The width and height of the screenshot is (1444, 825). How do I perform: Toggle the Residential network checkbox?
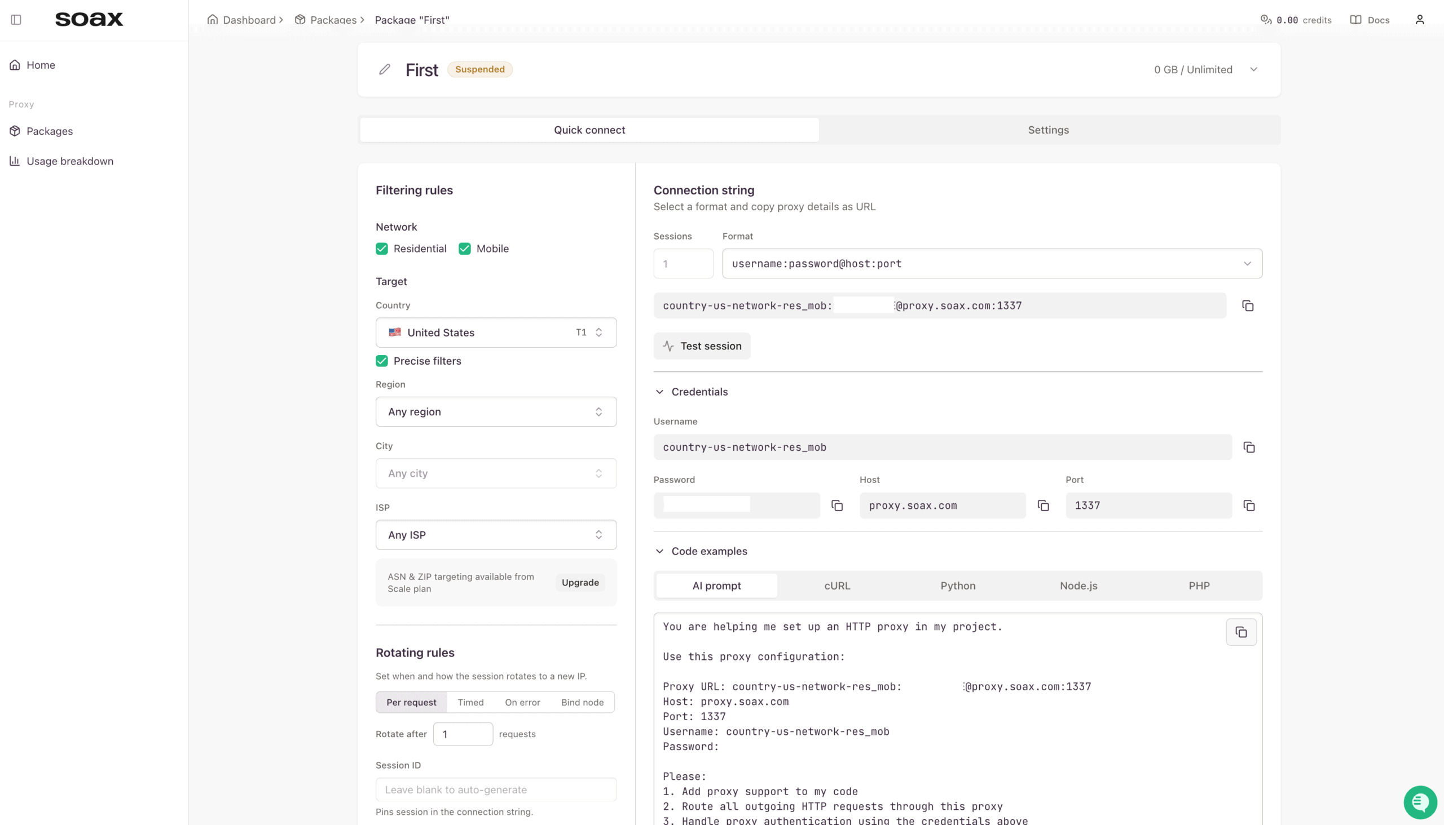(x=382, y=249)
